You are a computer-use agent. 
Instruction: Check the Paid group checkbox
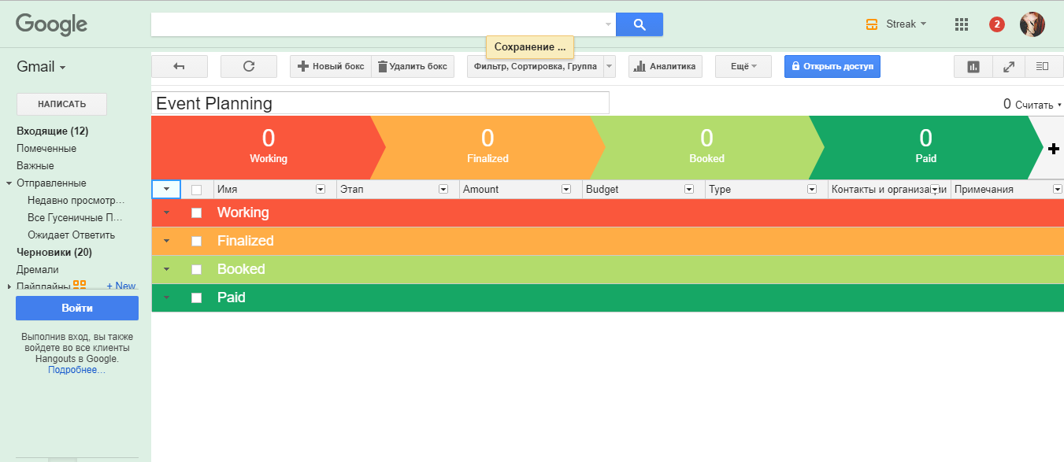[197, 298]
